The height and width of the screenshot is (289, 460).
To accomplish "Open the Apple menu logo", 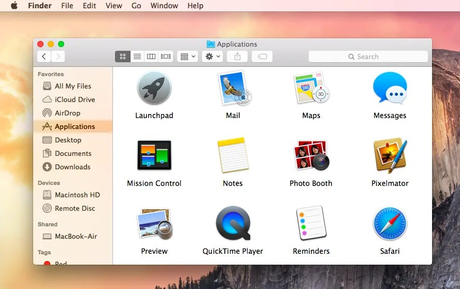I will click(x=14, y=5).
